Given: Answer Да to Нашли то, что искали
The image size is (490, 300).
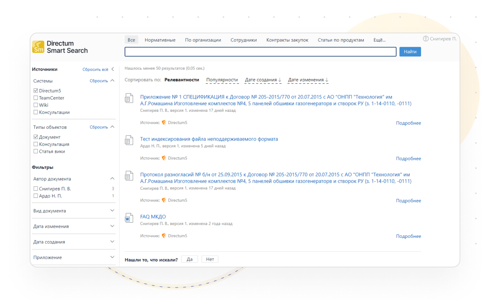Looking at the screenshot, I should (190, 259).
